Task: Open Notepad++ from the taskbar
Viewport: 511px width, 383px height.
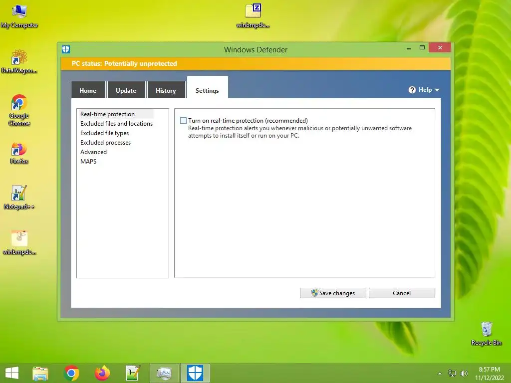Action: pos(133,373)
